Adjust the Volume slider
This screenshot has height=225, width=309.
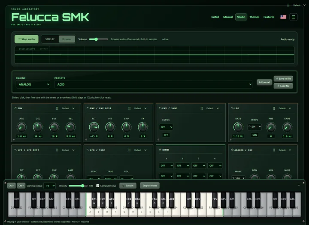(x=98, y=39)
